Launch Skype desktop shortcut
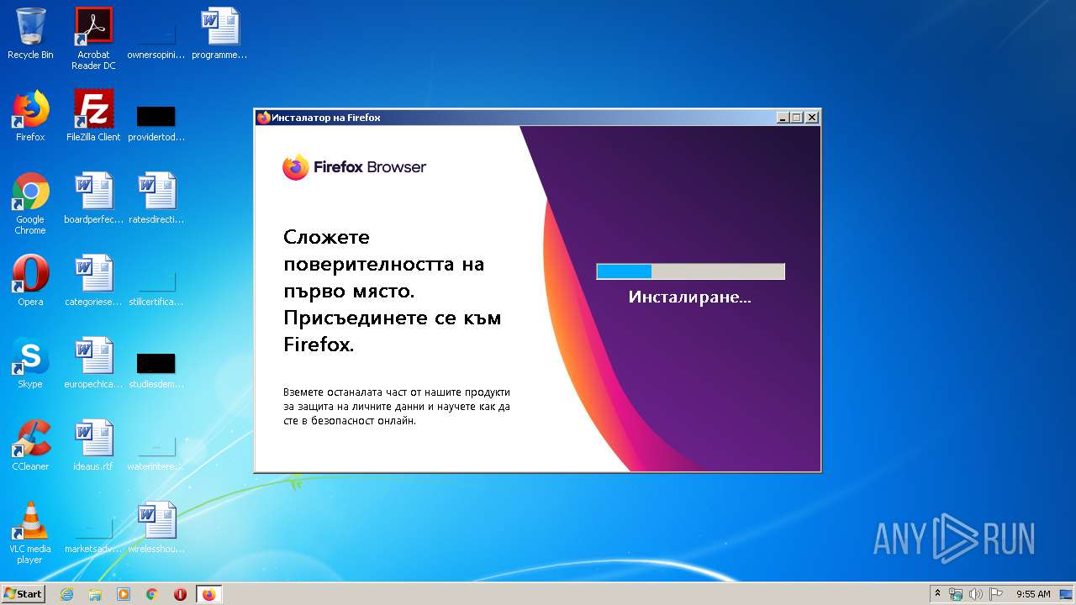This screenshot has height=605, width=1076. [x=30, y=363]
